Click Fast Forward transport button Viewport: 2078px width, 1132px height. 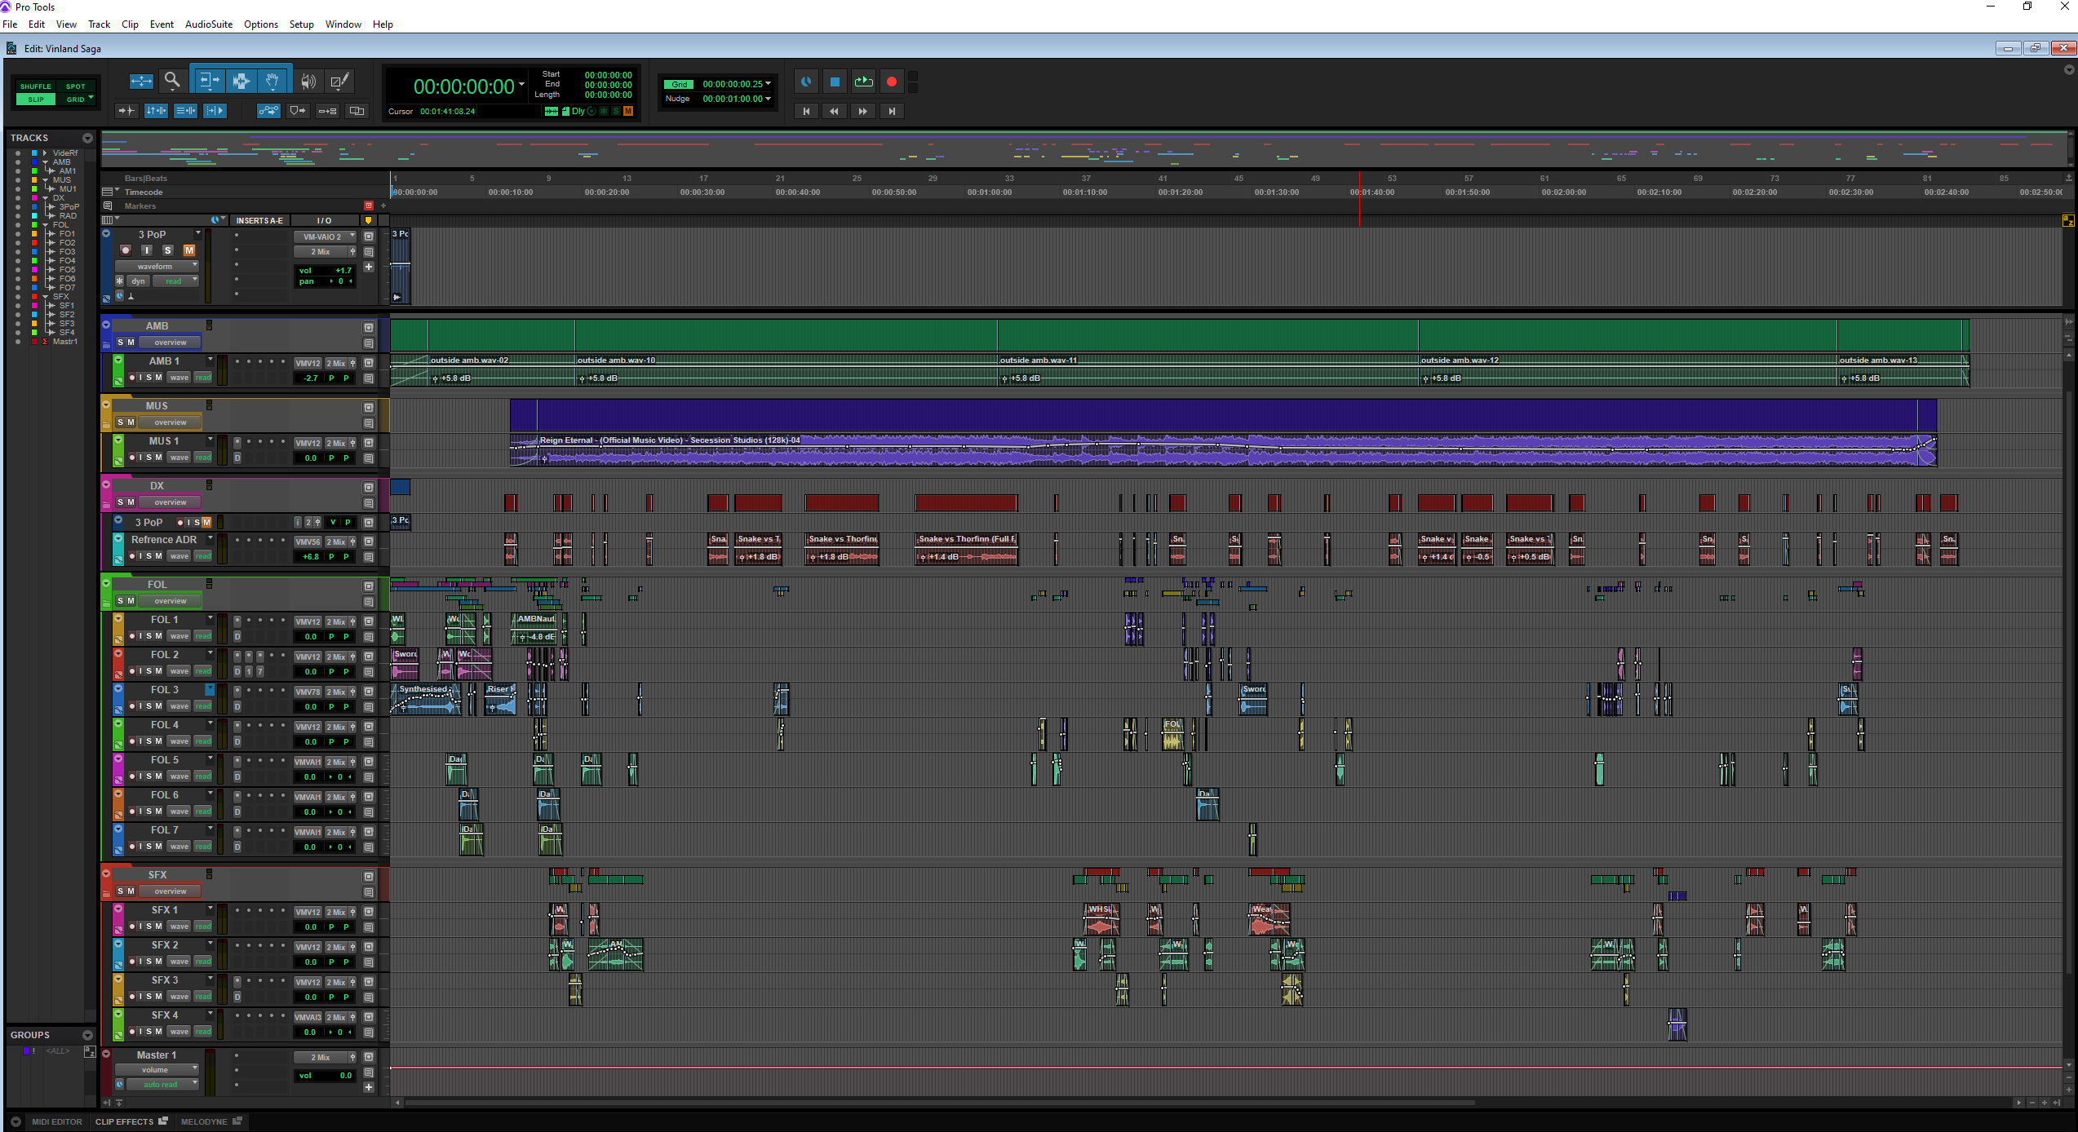[x=862, y=111]
